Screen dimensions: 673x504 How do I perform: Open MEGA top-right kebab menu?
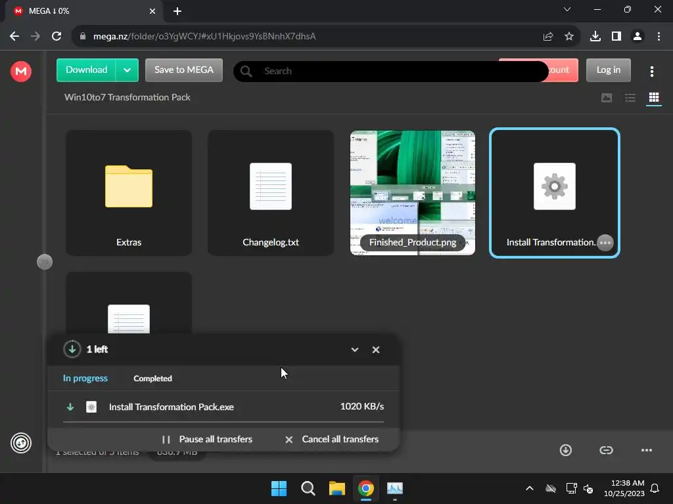(651, 72)
